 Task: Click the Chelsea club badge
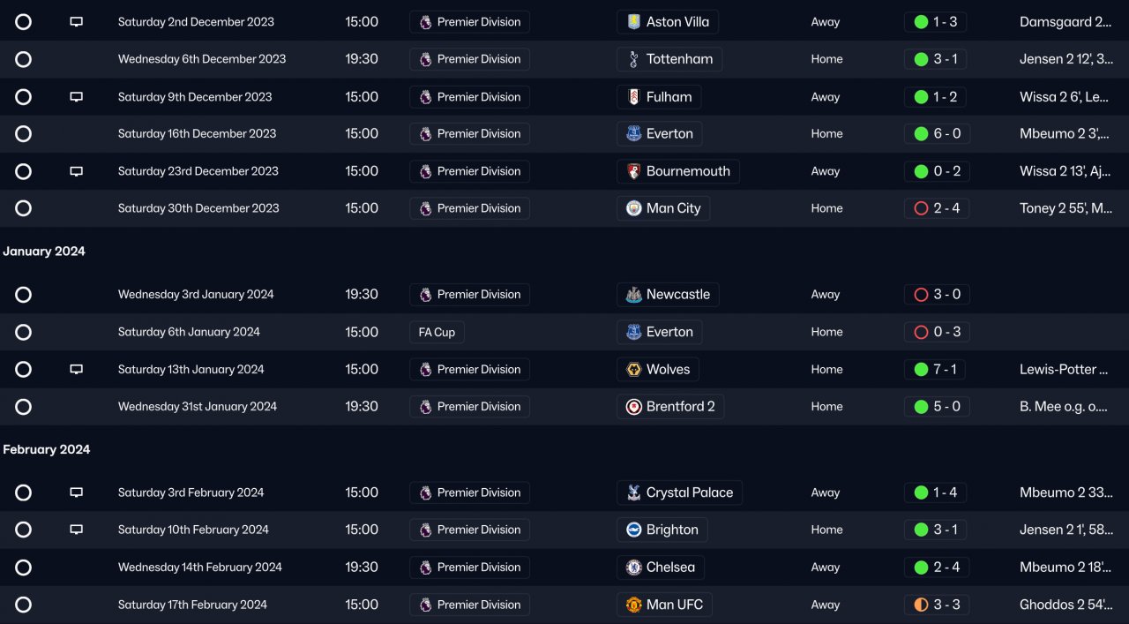[x=633, y=568]
